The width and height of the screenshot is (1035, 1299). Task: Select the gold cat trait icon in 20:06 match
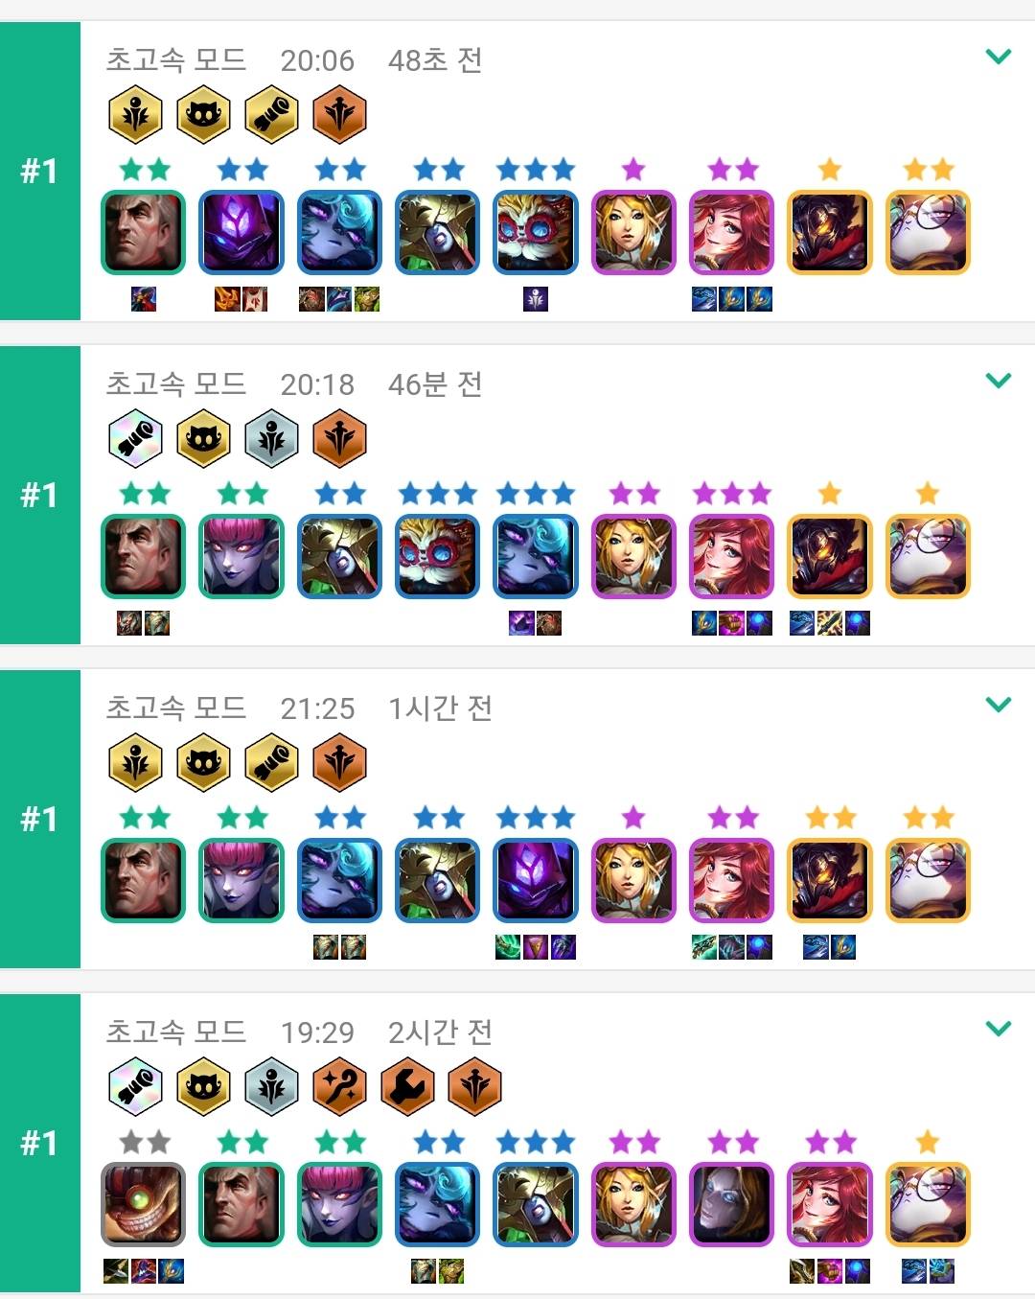tap(203, 114)
